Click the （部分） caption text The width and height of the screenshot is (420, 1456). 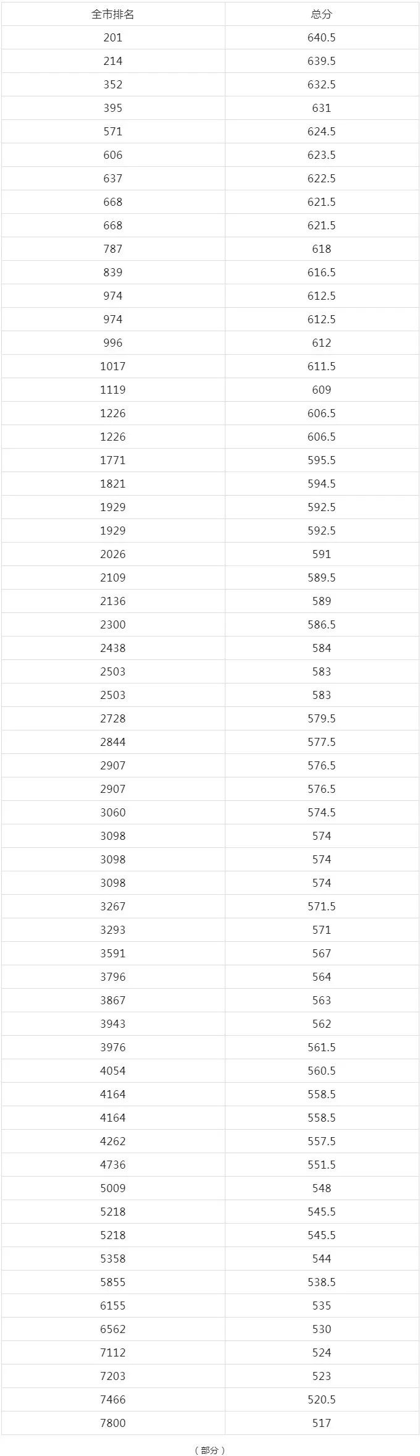pyautogui.click(x=210, y=1445)
